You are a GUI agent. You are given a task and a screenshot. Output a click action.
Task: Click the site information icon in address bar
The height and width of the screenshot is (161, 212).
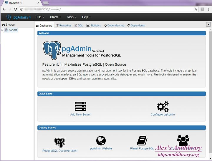(22, 9)
